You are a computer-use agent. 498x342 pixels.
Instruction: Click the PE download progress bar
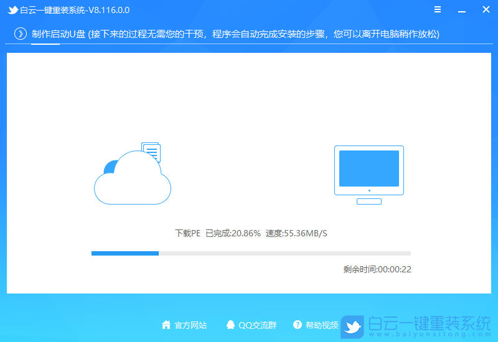[251, 253]
